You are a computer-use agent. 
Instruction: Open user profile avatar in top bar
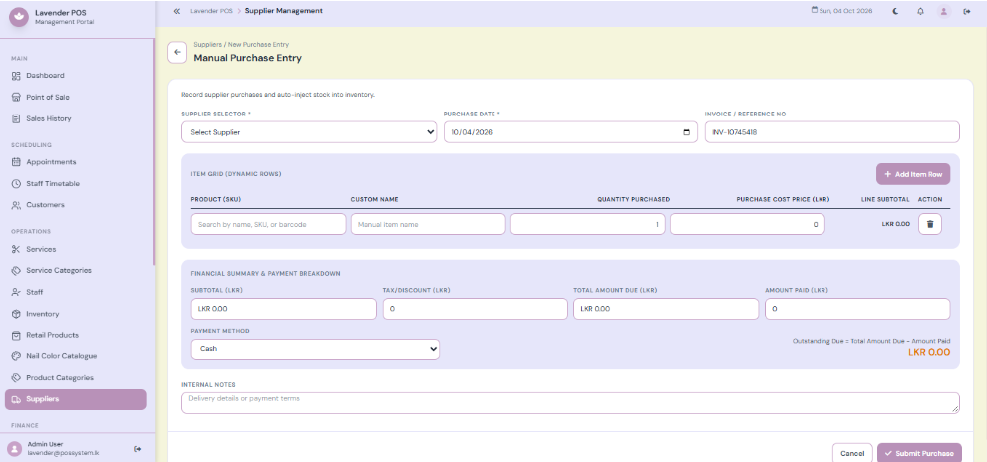[943, 11]
